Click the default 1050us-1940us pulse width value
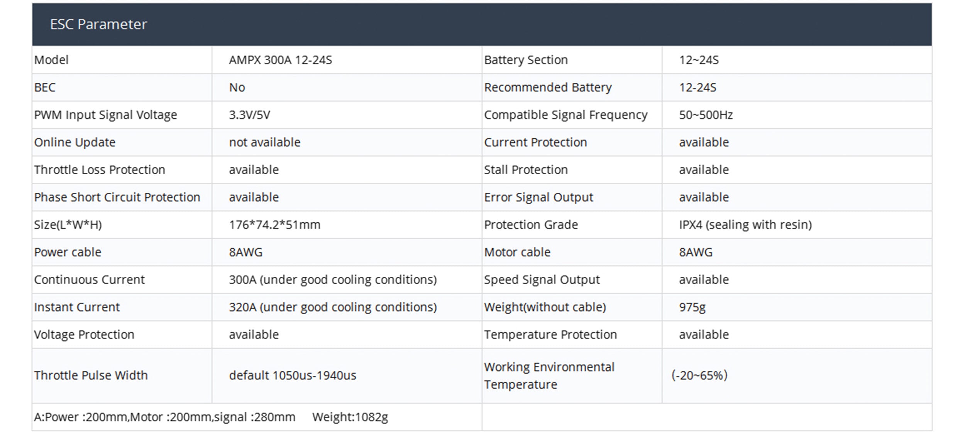 (x=292, y=375)
